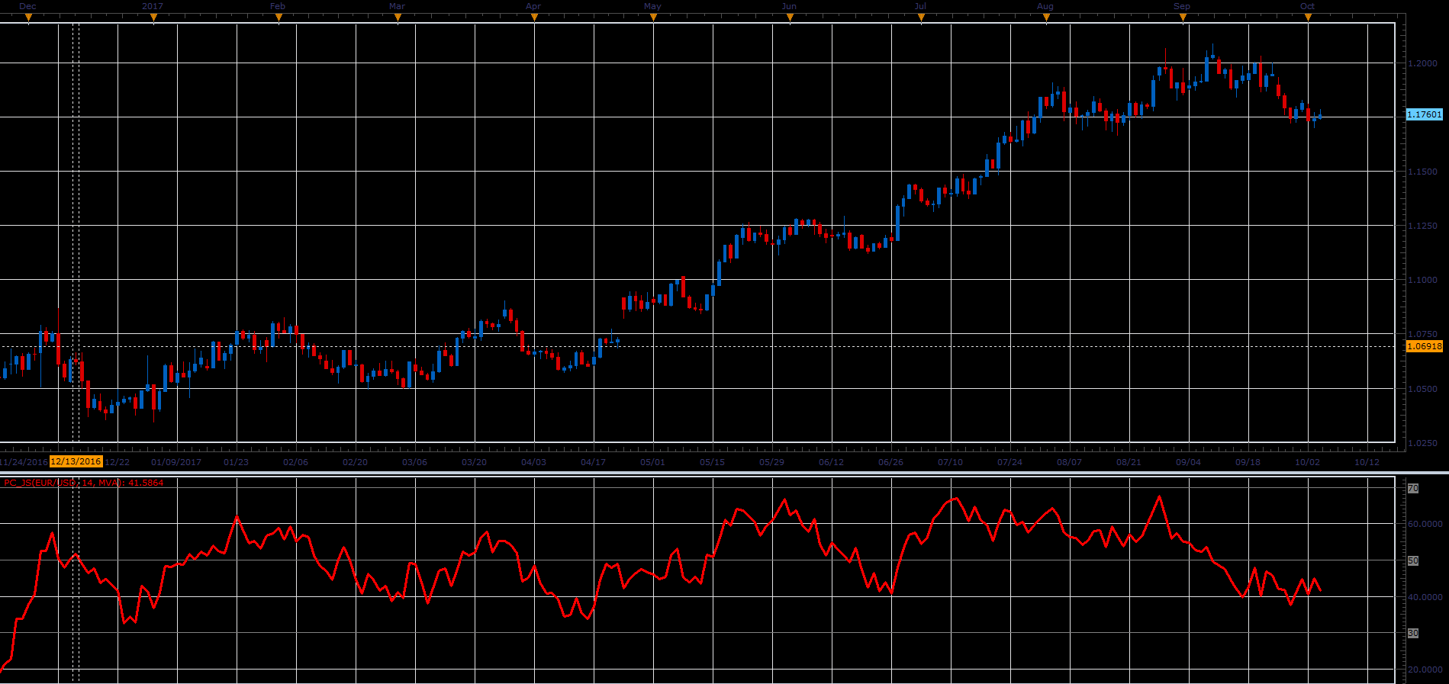Click the orange triangle marker under Dec
This screenshot has width=1449, height=684.
(x=28, y=18)
